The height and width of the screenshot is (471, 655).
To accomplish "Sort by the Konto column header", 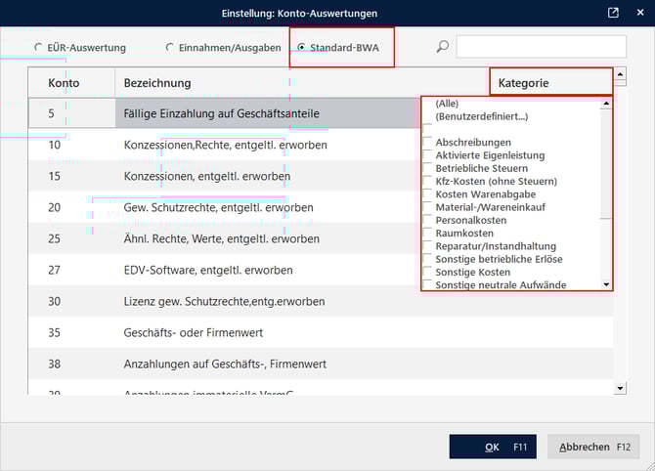I will coord(71,83).
